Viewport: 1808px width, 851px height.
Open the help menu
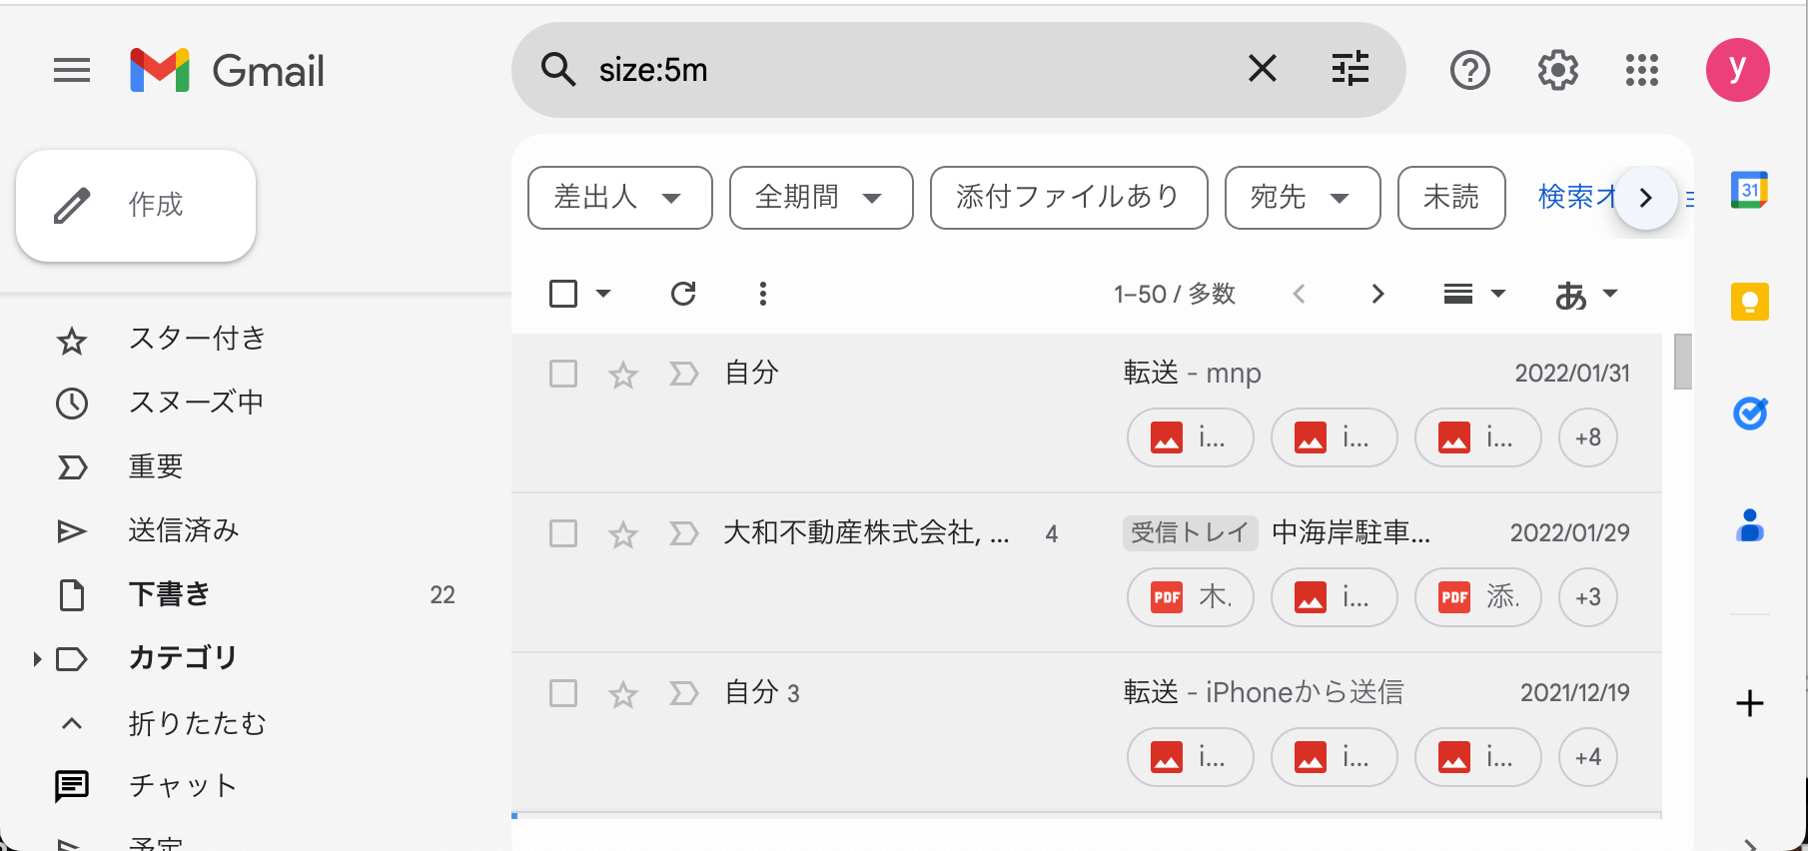[x=1468, y=69]
